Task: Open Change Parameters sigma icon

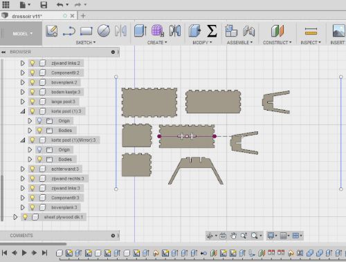Action: pyautogui.click(x=212, y=31)
